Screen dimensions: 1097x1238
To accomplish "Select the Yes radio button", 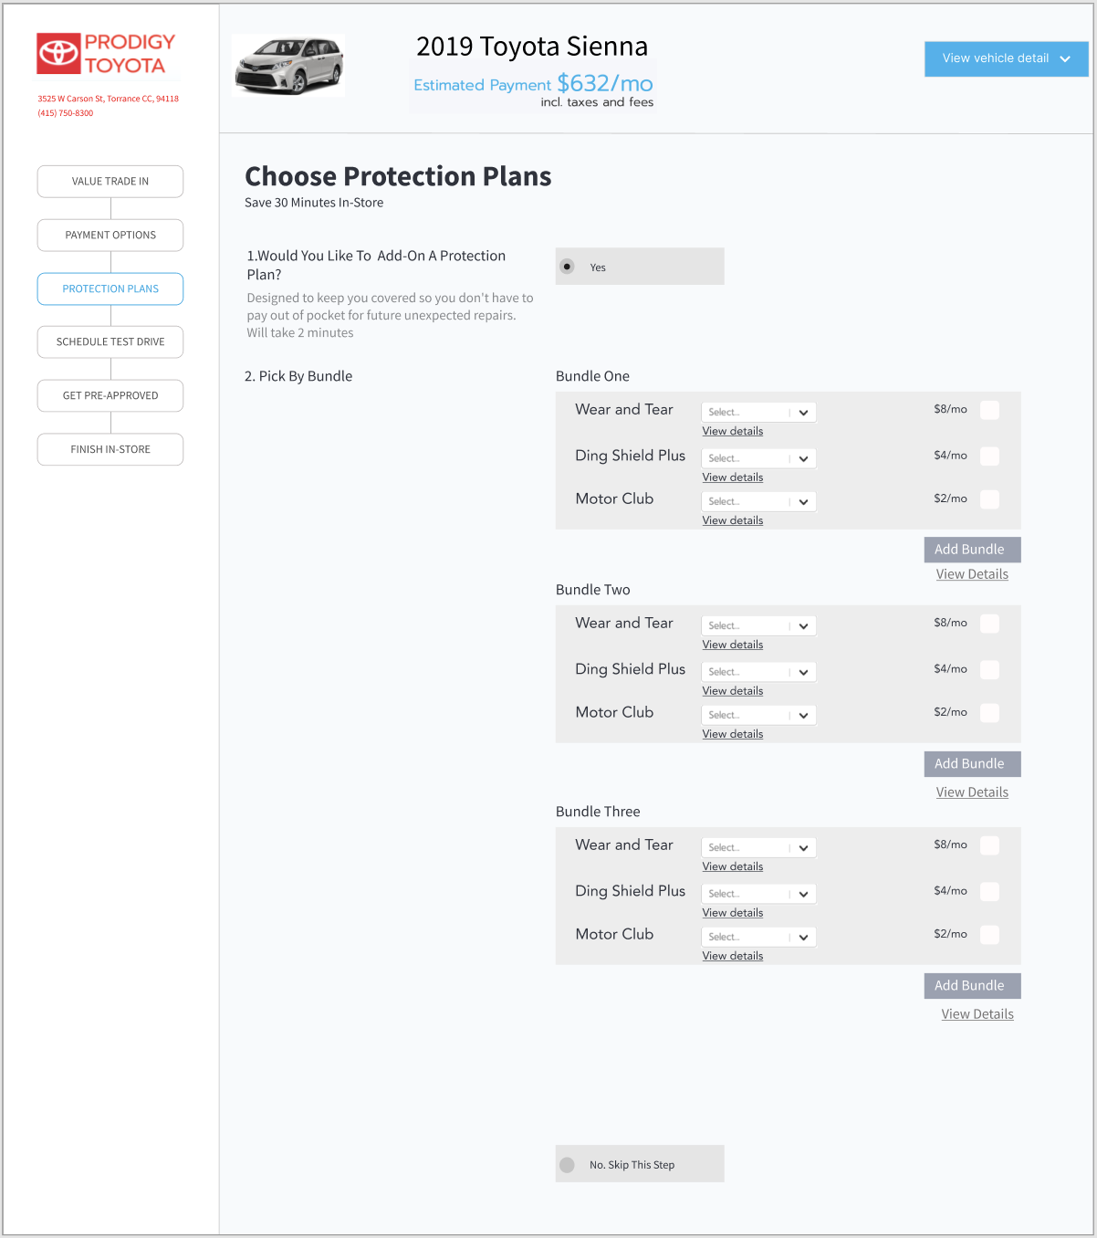I will (568, 267).
